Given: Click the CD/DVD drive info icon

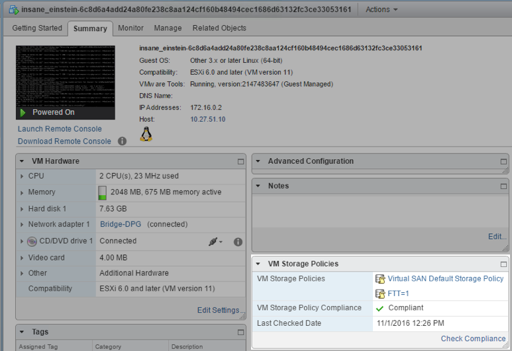Looking at the screenshot, I should (x=238, y=242).
